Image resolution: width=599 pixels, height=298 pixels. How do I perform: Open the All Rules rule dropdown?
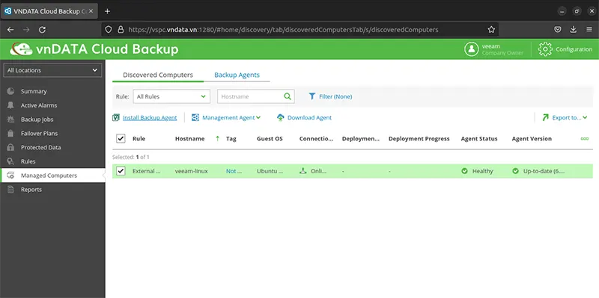(171, 96)
